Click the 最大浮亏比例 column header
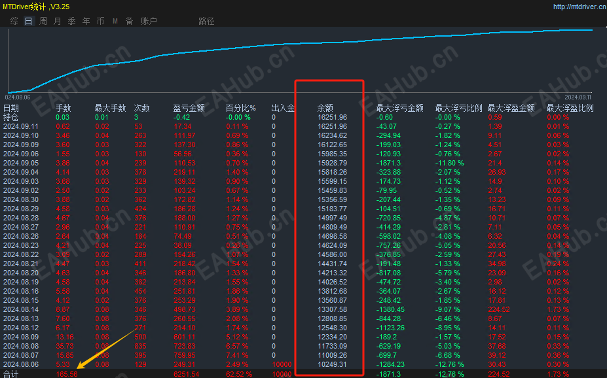Screen dimensions: 607x378 tap(459, 108)
